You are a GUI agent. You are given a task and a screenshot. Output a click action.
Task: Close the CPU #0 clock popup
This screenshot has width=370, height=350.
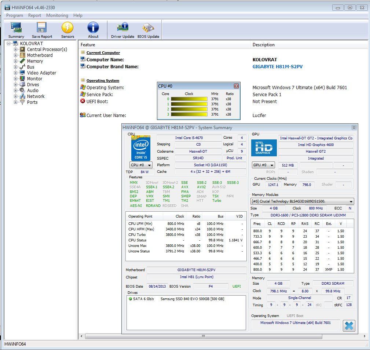(x=236, y=86)
